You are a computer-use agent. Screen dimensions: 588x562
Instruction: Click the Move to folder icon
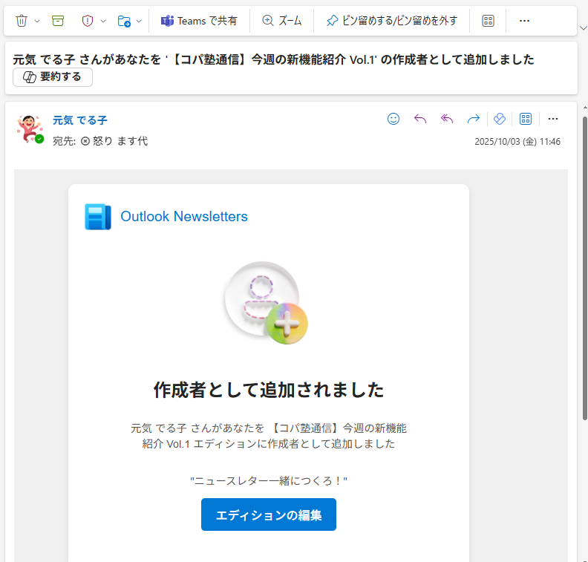point(124,21)
